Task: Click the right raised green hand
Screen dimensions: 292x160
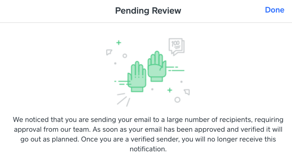Action: 157,66
